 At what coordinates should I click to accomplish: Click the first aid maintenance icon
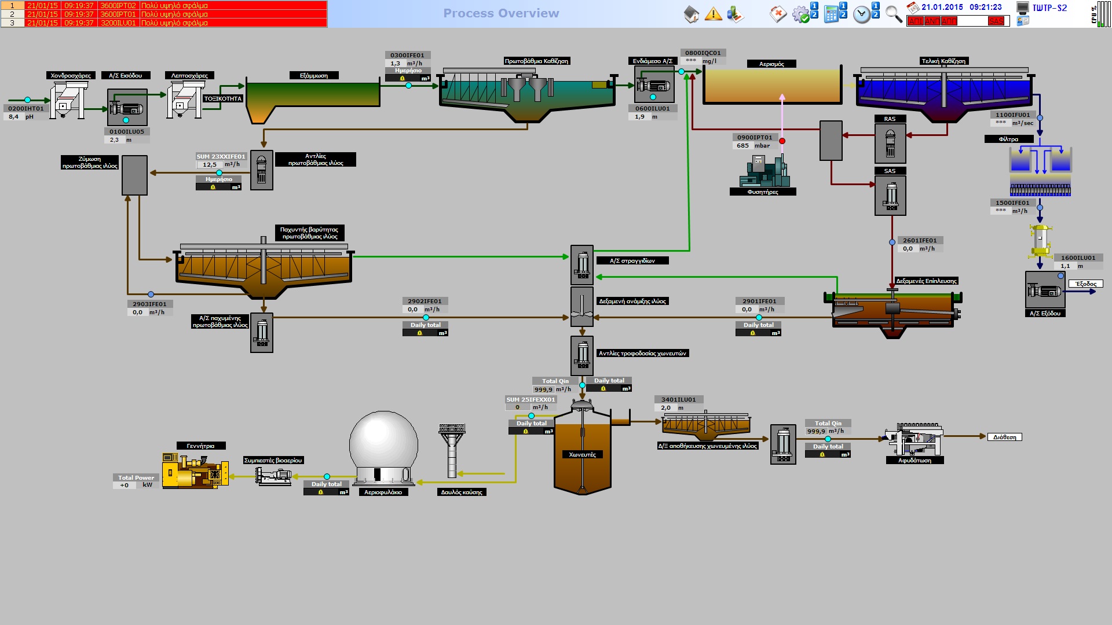pos(778,14)
